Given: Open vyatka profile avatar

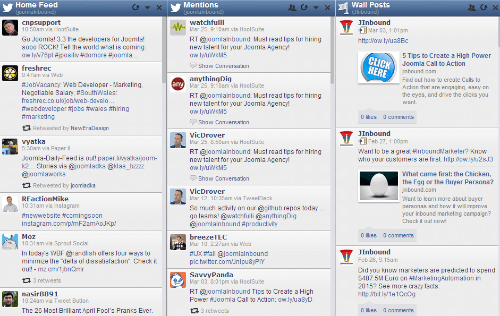Looking at the screenshot, I should pyautogui.click(x=10, y=147).
